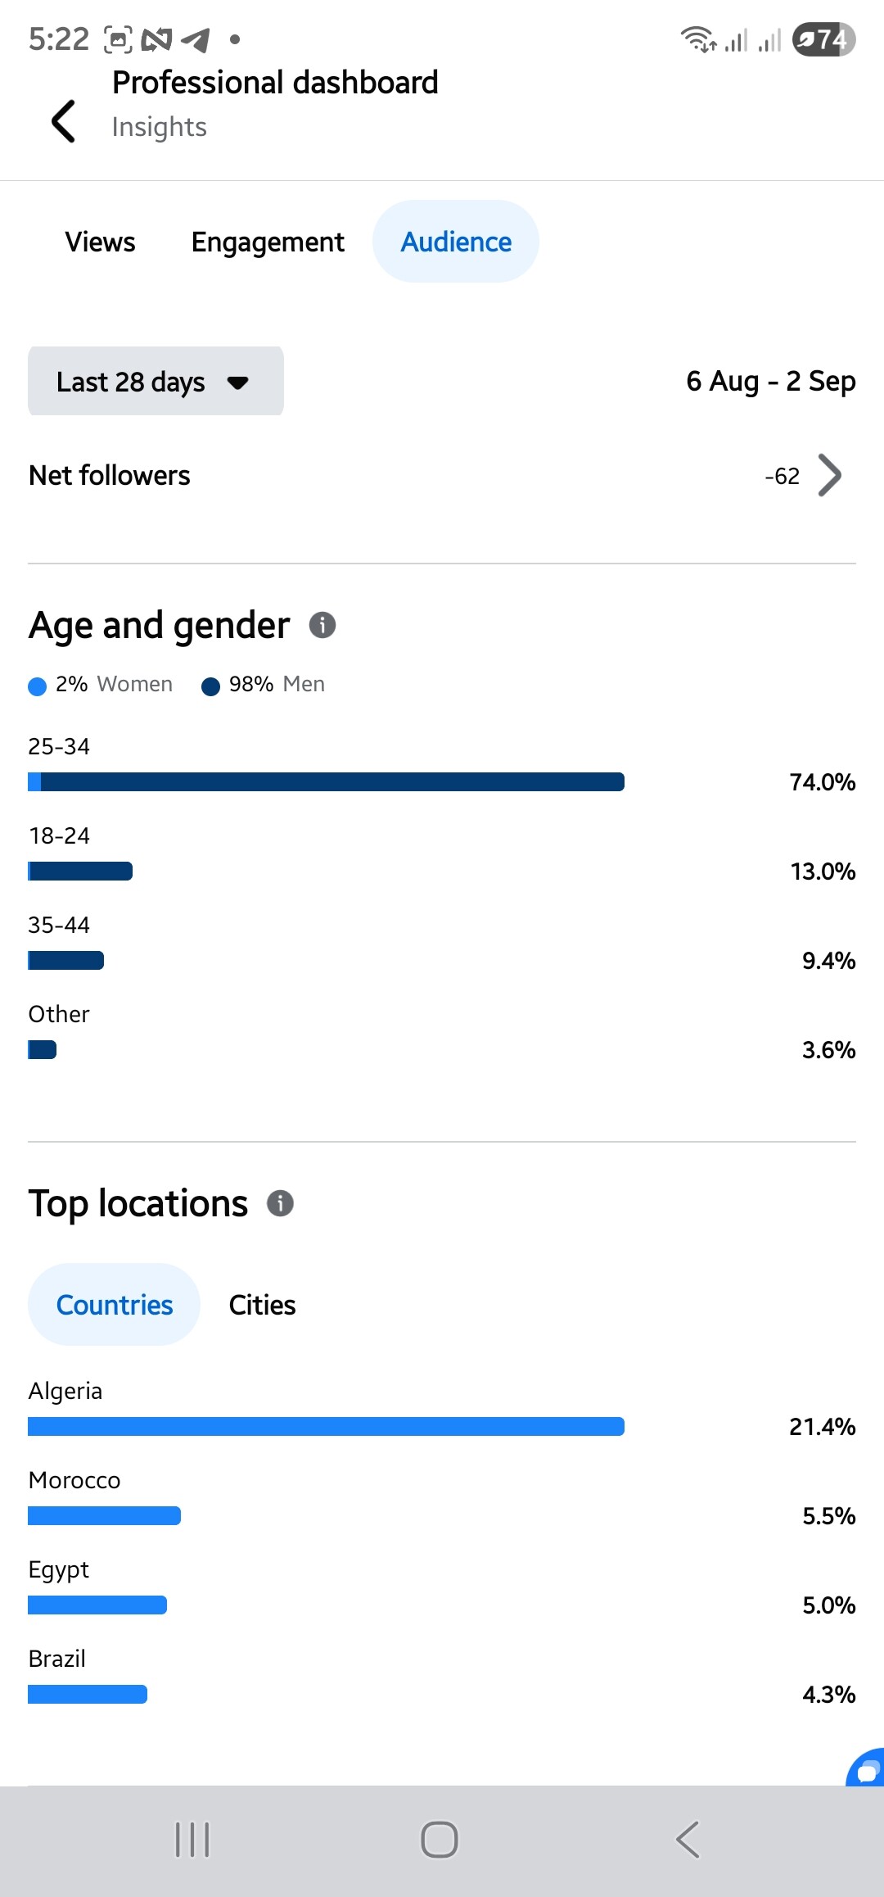Expand the Last 28 days dropdown
The height and width of the screenshot is (1897, 884).
156,381
